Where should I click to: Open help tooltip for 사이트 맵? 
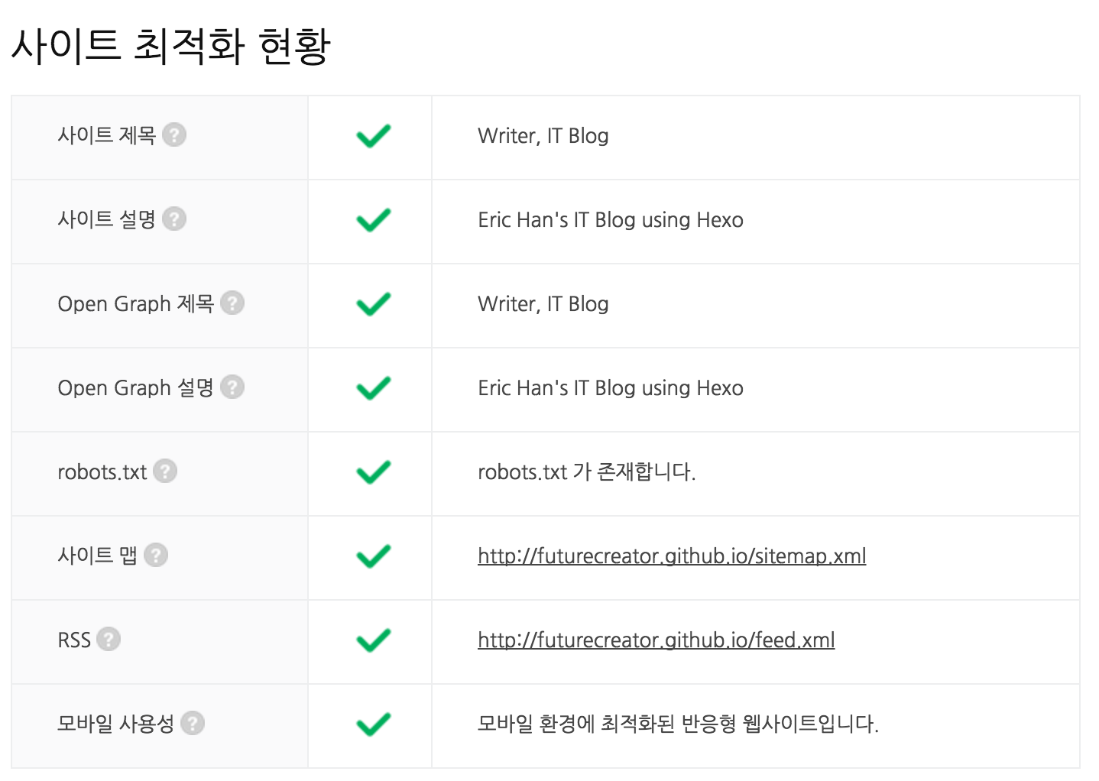point(157,555)
